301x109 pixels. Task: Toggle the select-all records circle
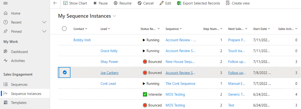(x=64, y=29)
